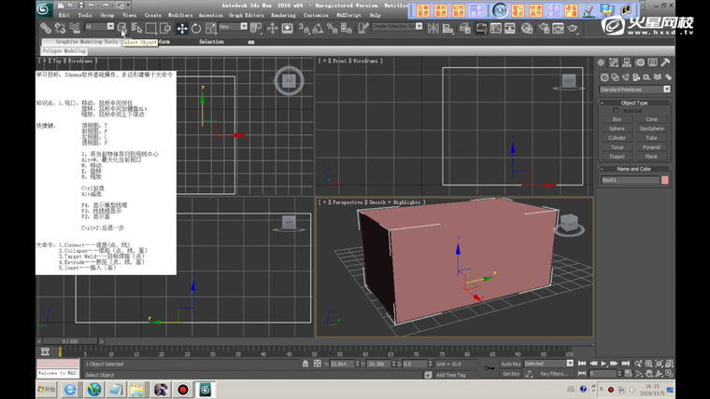
Task: Toggle the selection lock padlock
Action: tap(305, 364)
